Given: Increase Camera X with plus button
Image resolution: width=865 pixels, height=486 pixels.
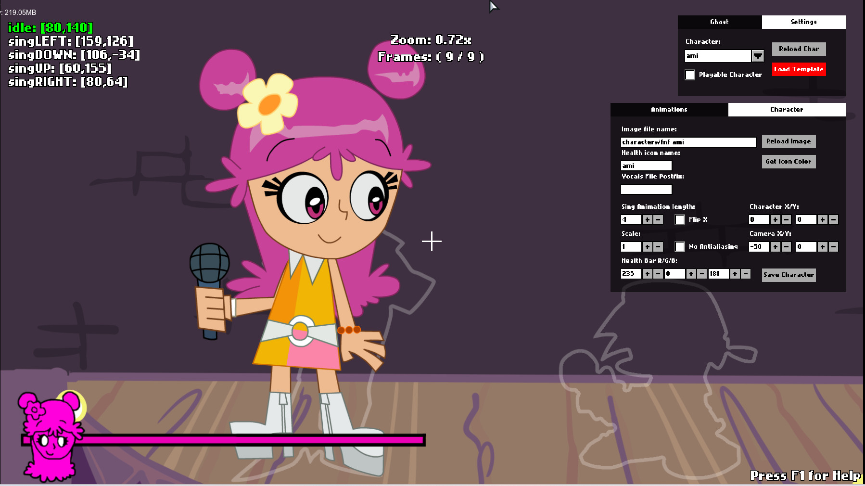Looking at the screenshot, I should point(775,247).
